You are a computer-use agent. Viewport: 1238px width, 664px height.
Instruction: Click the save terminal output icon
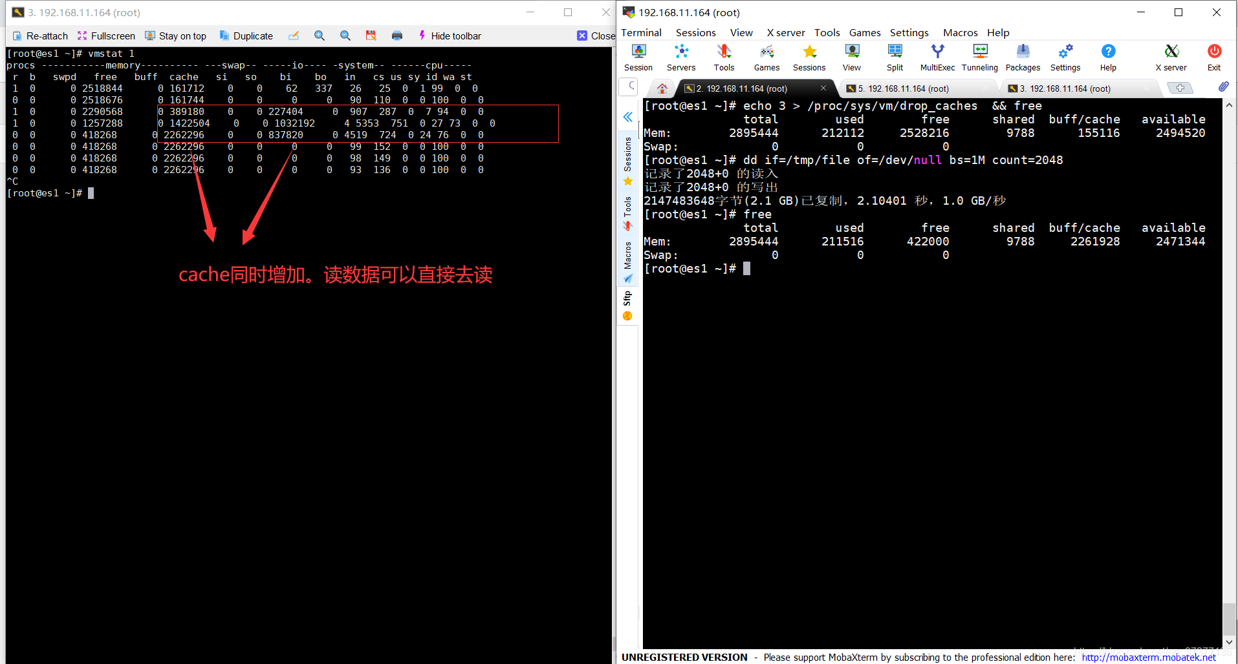click(x=371, y=36)
